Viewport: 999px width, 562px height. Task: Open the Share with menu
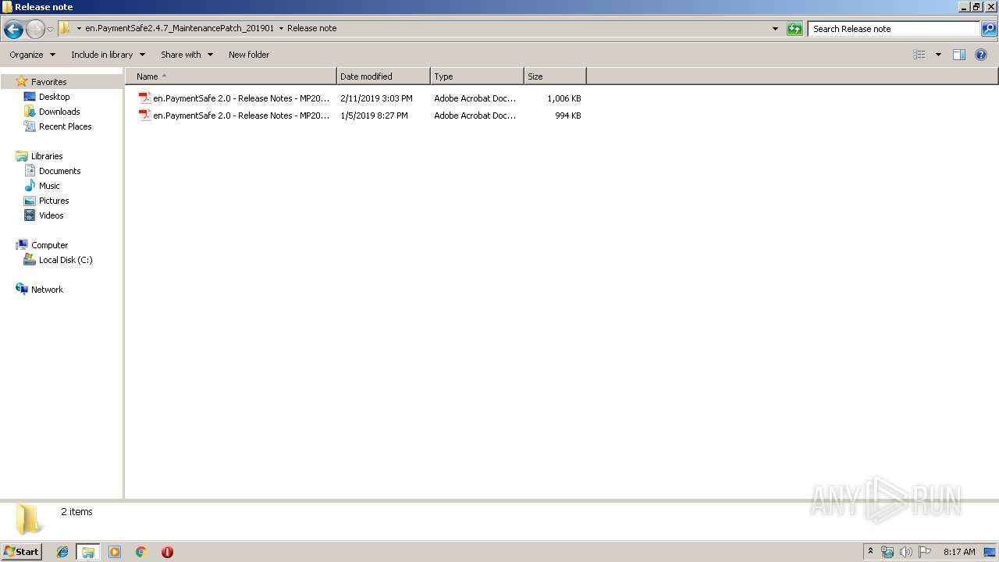pos(187,55)
